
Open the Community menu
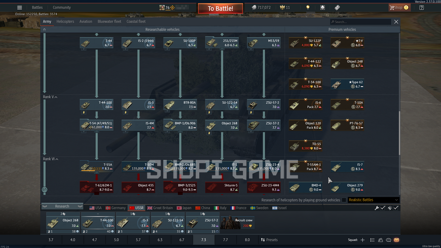tap(62, 8)
